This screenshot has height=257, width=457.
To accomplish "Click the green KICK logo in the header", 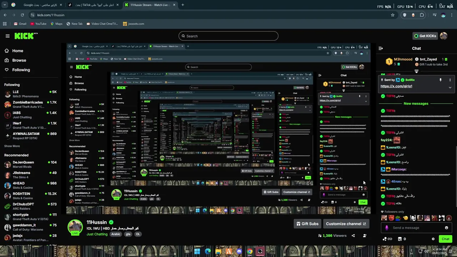I will pyautogui.click(x=26, y=36).
